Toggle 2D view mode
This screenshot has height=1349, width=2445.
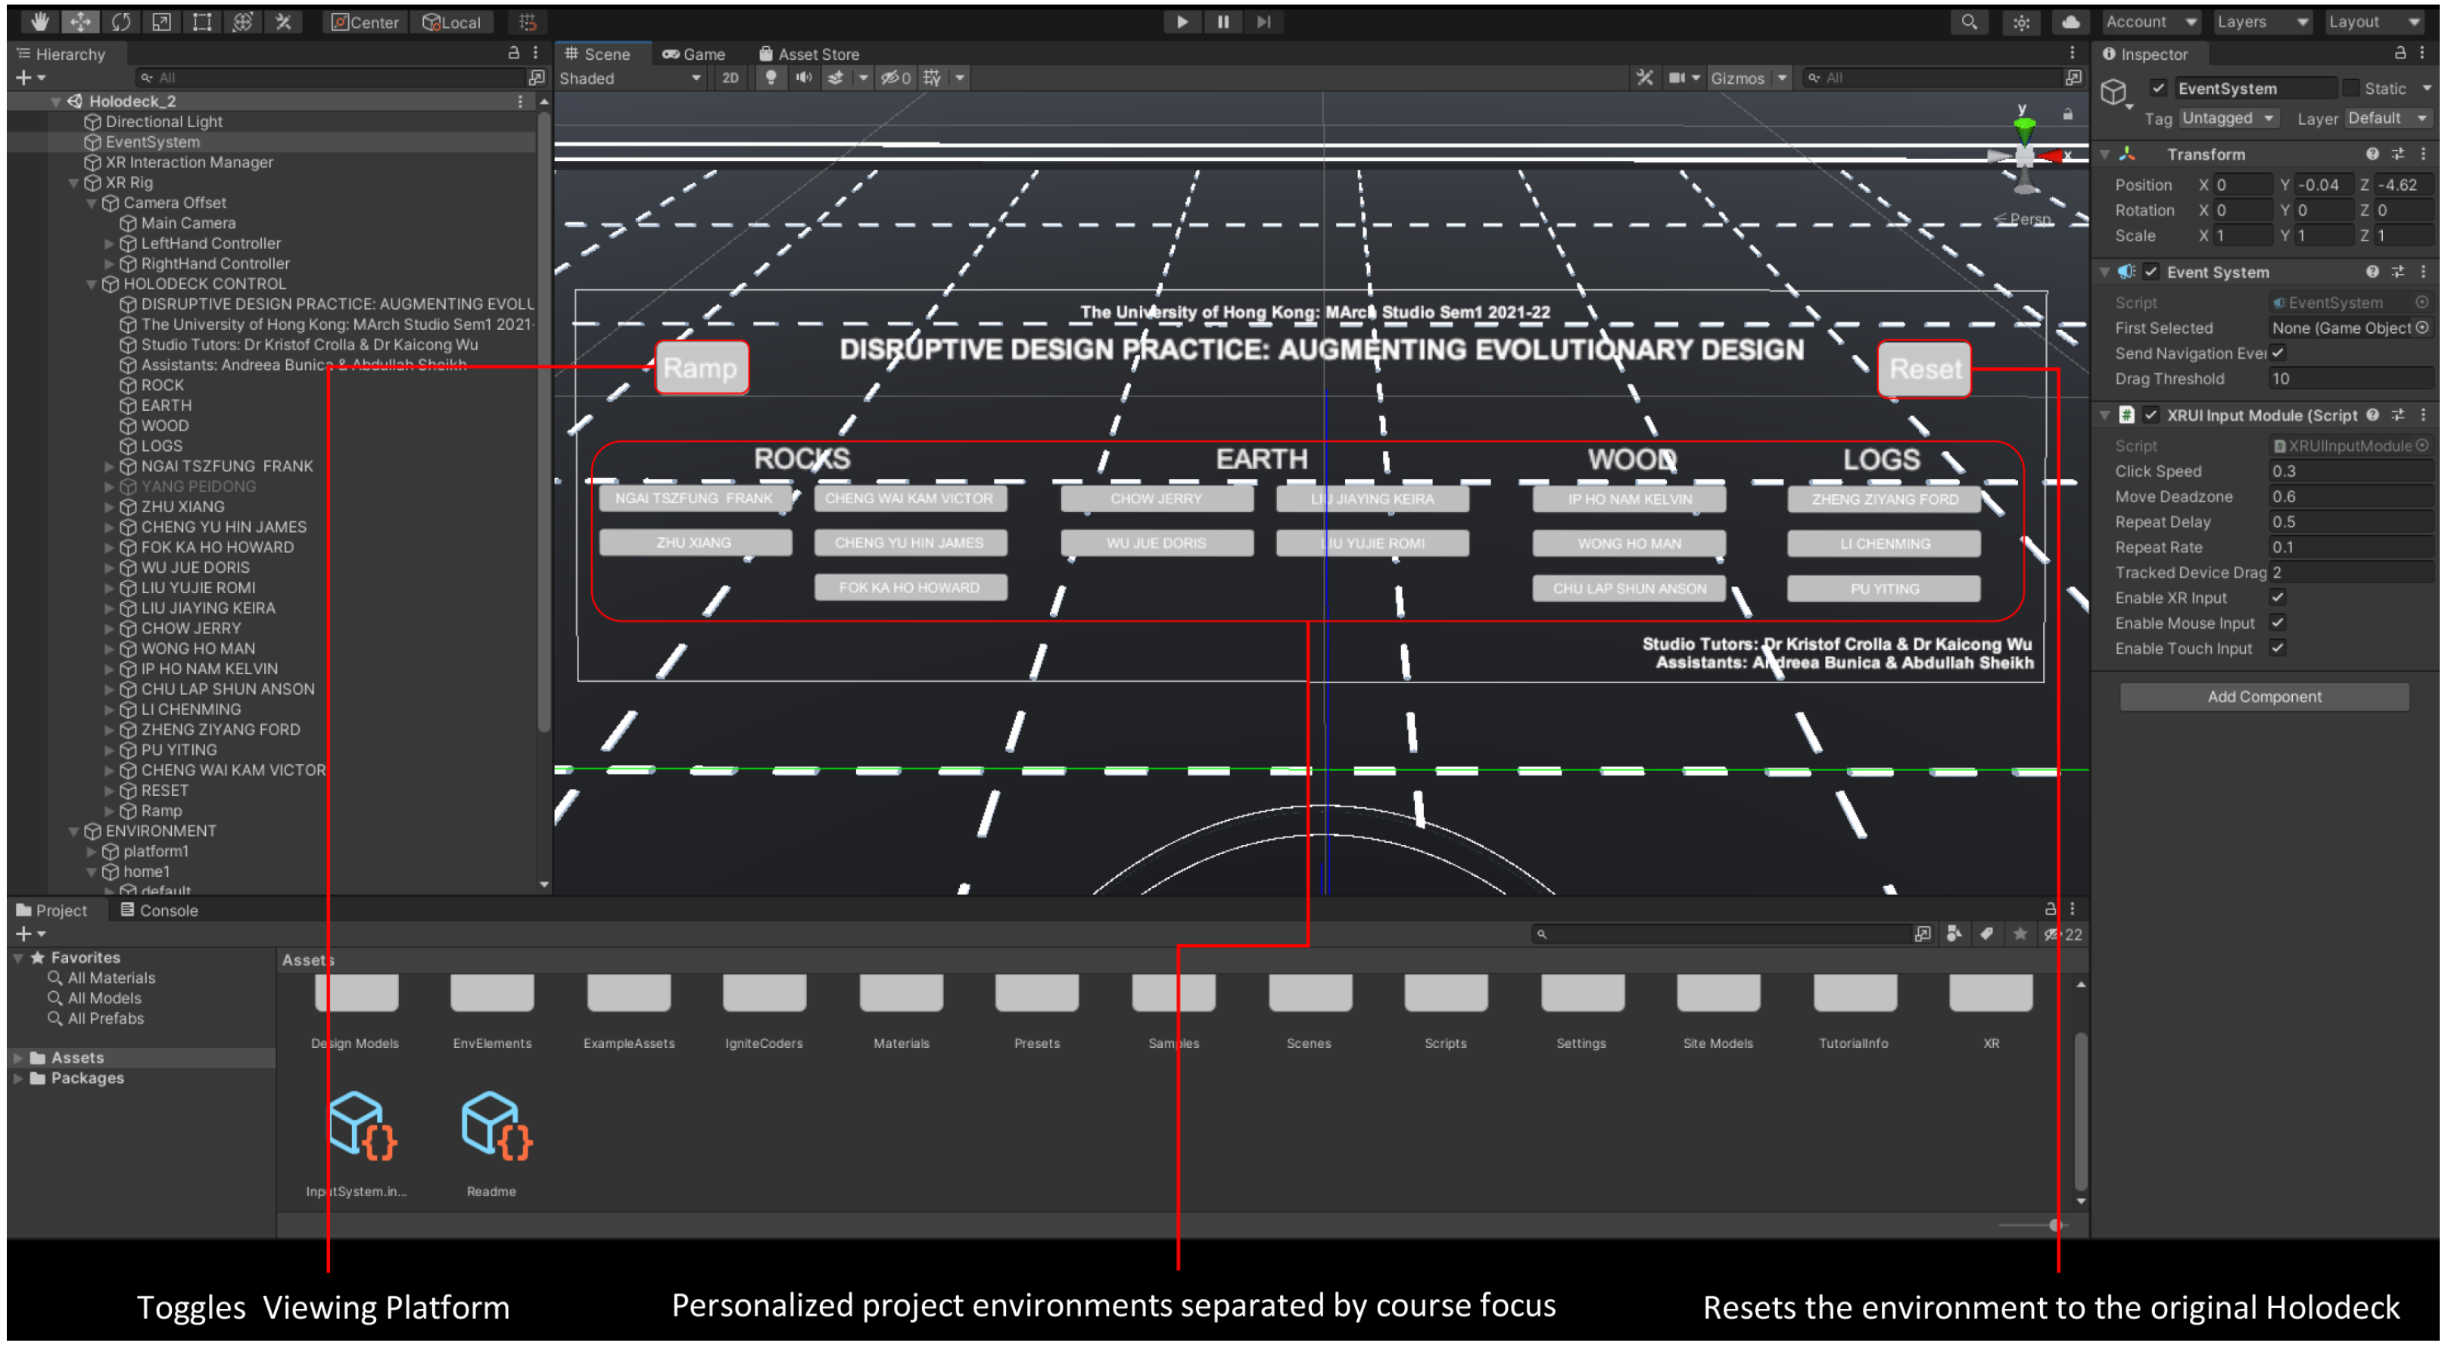[x=730, y=78]
